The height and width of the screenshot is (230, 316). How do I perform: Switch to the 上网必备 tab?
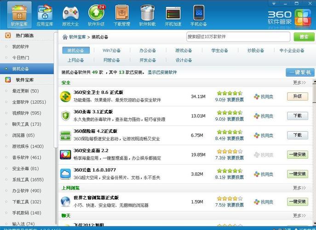[75, 60]
